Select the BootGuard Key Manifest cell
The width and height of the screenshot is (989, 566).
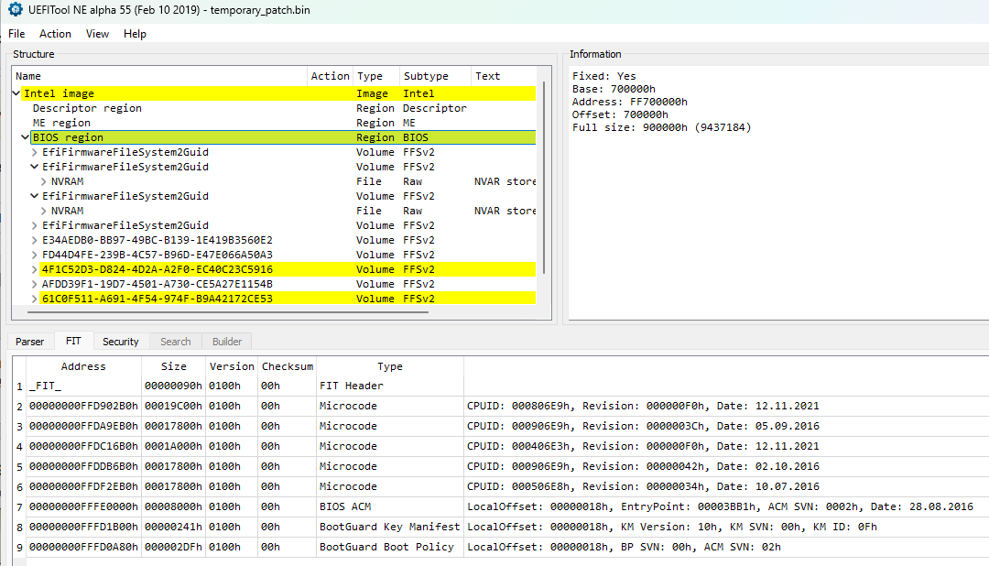point(390,527)
